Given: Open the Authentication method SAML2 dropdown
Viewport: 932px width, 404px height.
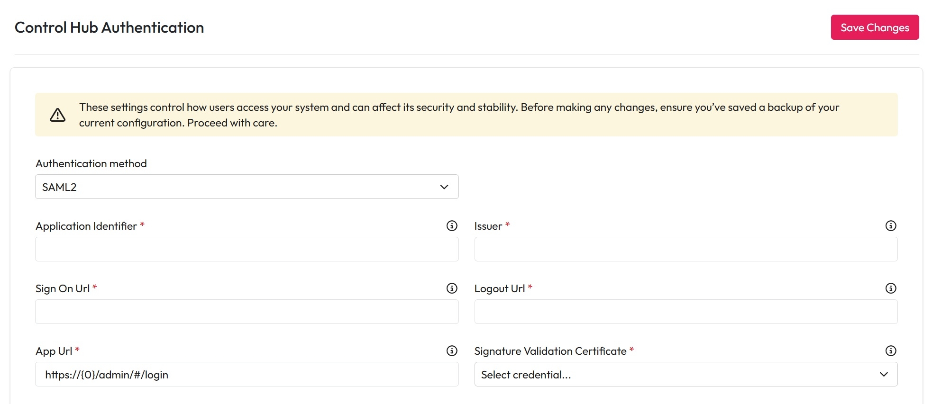Looking at the screenshot, I should (x=247, y=187).
